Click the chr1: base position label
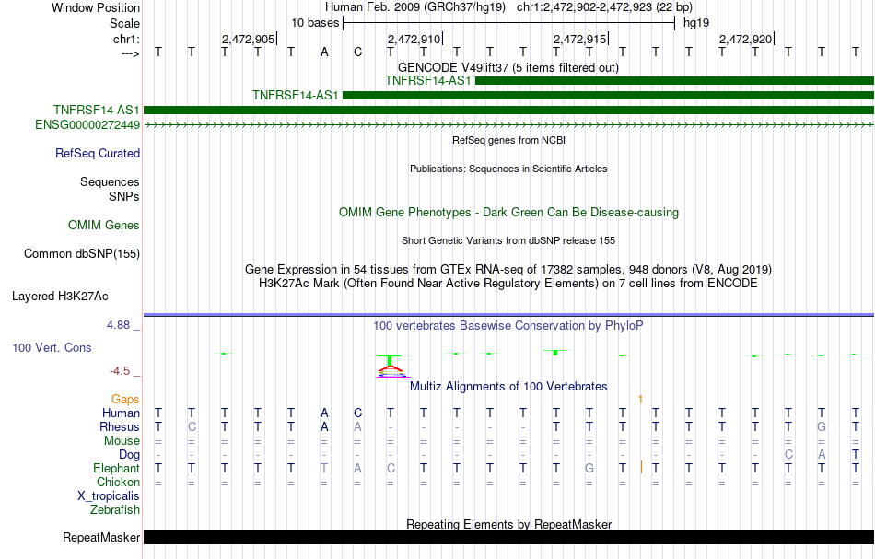 click(126, 39)
